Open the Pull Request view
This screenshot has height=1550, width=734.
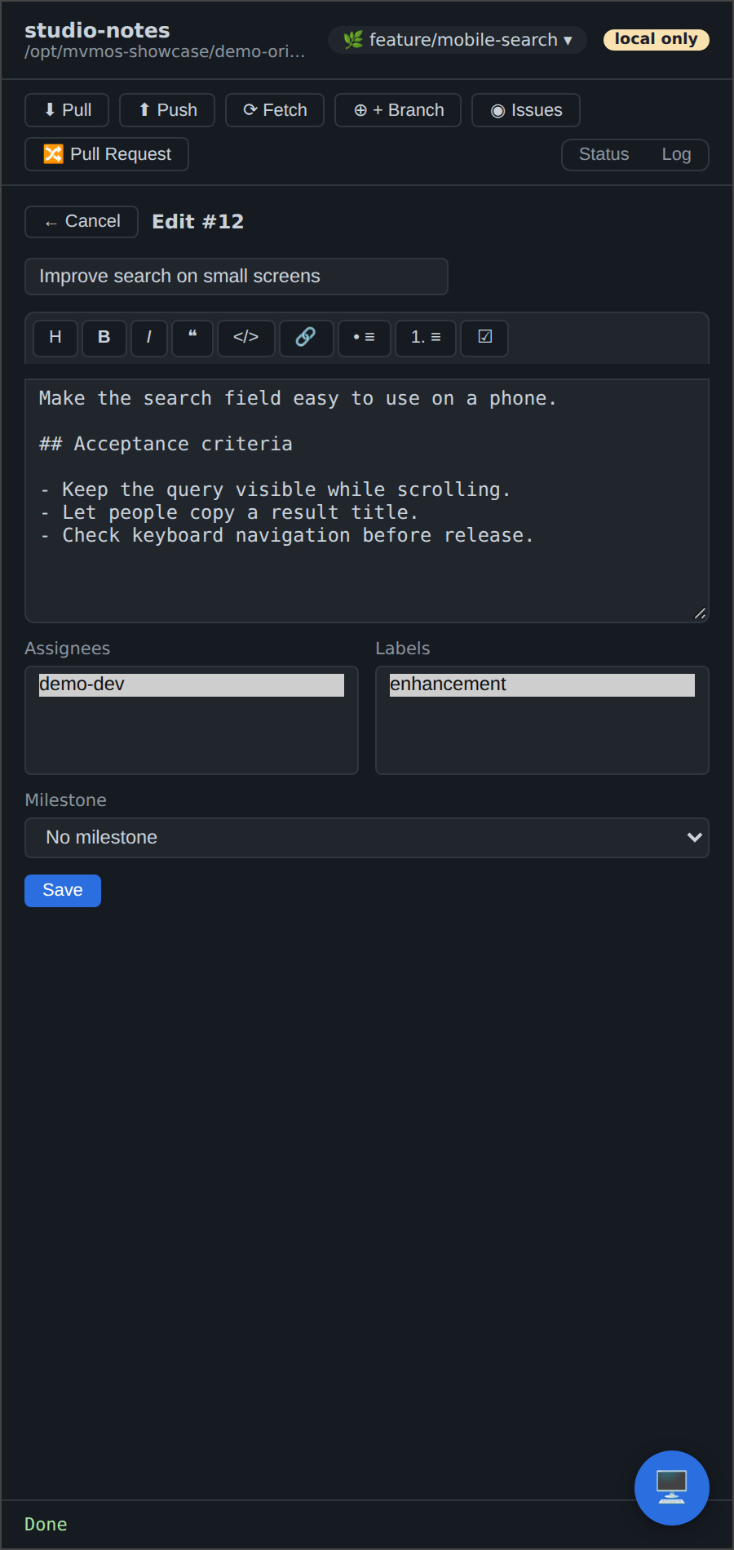(107, 154)
